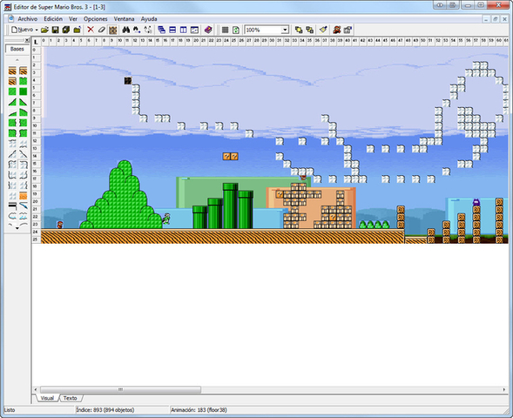This screenshot has width=513, height=418.
Task: Tile windows vertically icon
Action: pos(183,30)
